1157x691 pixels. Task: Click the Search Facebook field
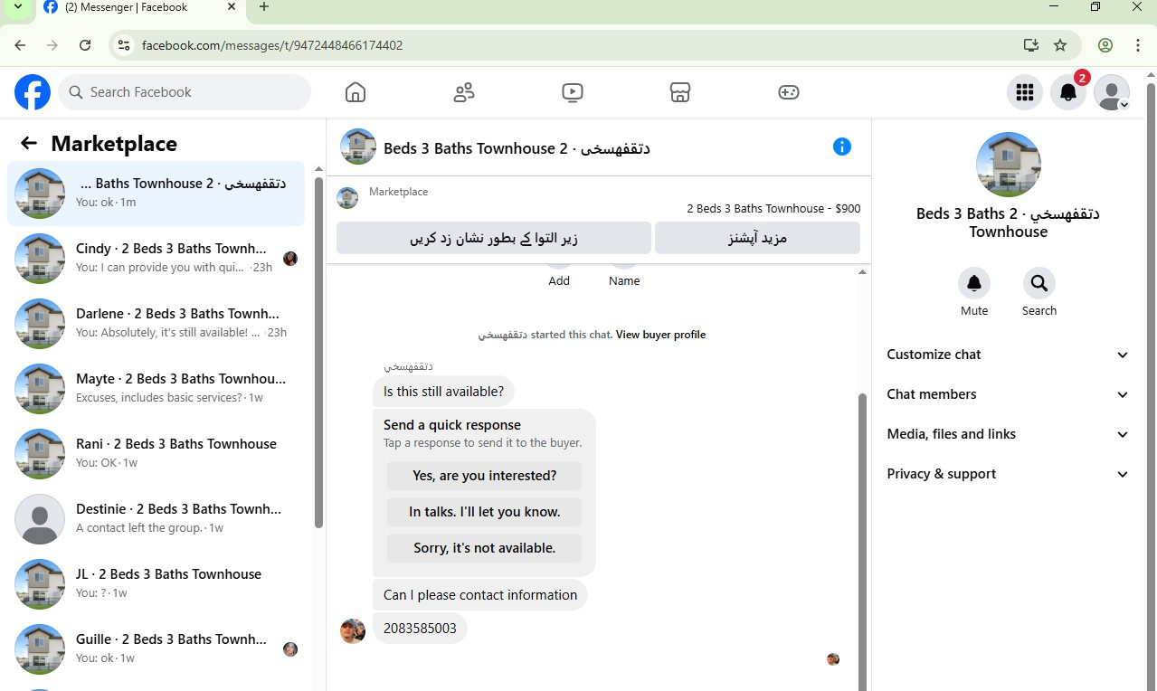185,92
